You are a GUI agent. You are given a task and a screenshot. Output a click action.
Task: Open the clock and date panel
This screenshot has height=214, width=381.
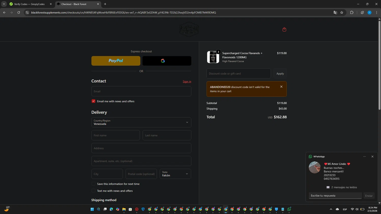[372, 209]
